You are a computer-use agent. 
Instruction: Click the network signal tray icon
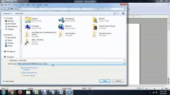point(153,92)
